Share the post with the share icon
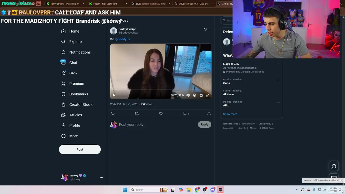Image resolution: width=345 pixels, height=194 pixels. [209, 114]
